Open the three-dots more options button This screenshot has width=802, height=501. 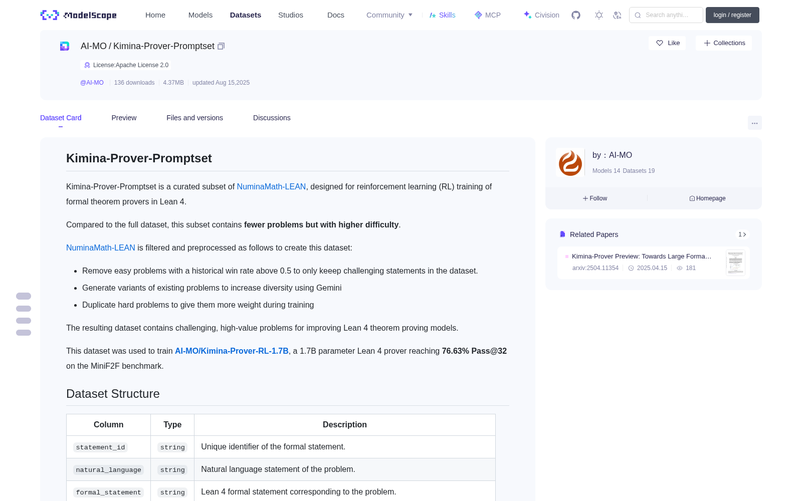[755, 123]
